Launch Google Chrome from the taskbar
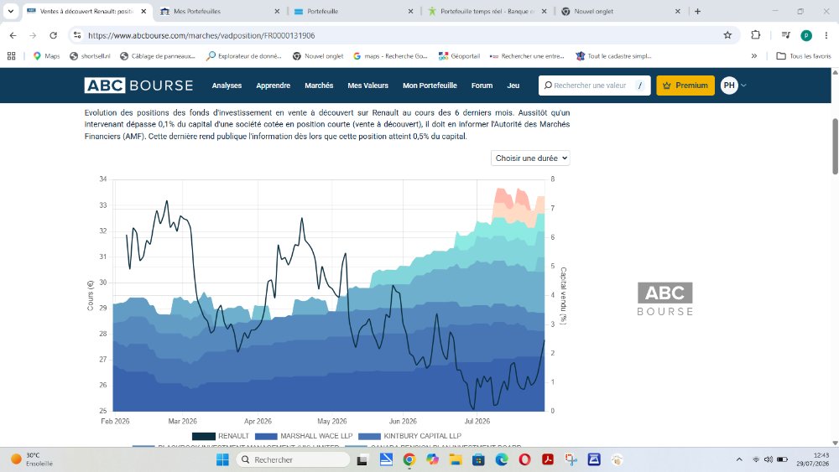This screenshot has width=839, height=472. pyautogui.click(x=409, y=459)
